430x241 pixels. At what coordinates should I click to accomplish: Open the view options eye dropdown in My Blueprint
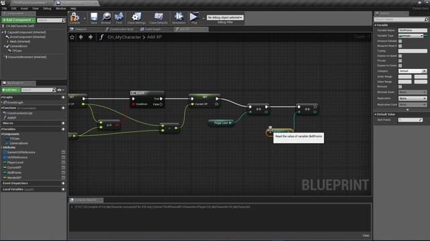tap(60, 90)
